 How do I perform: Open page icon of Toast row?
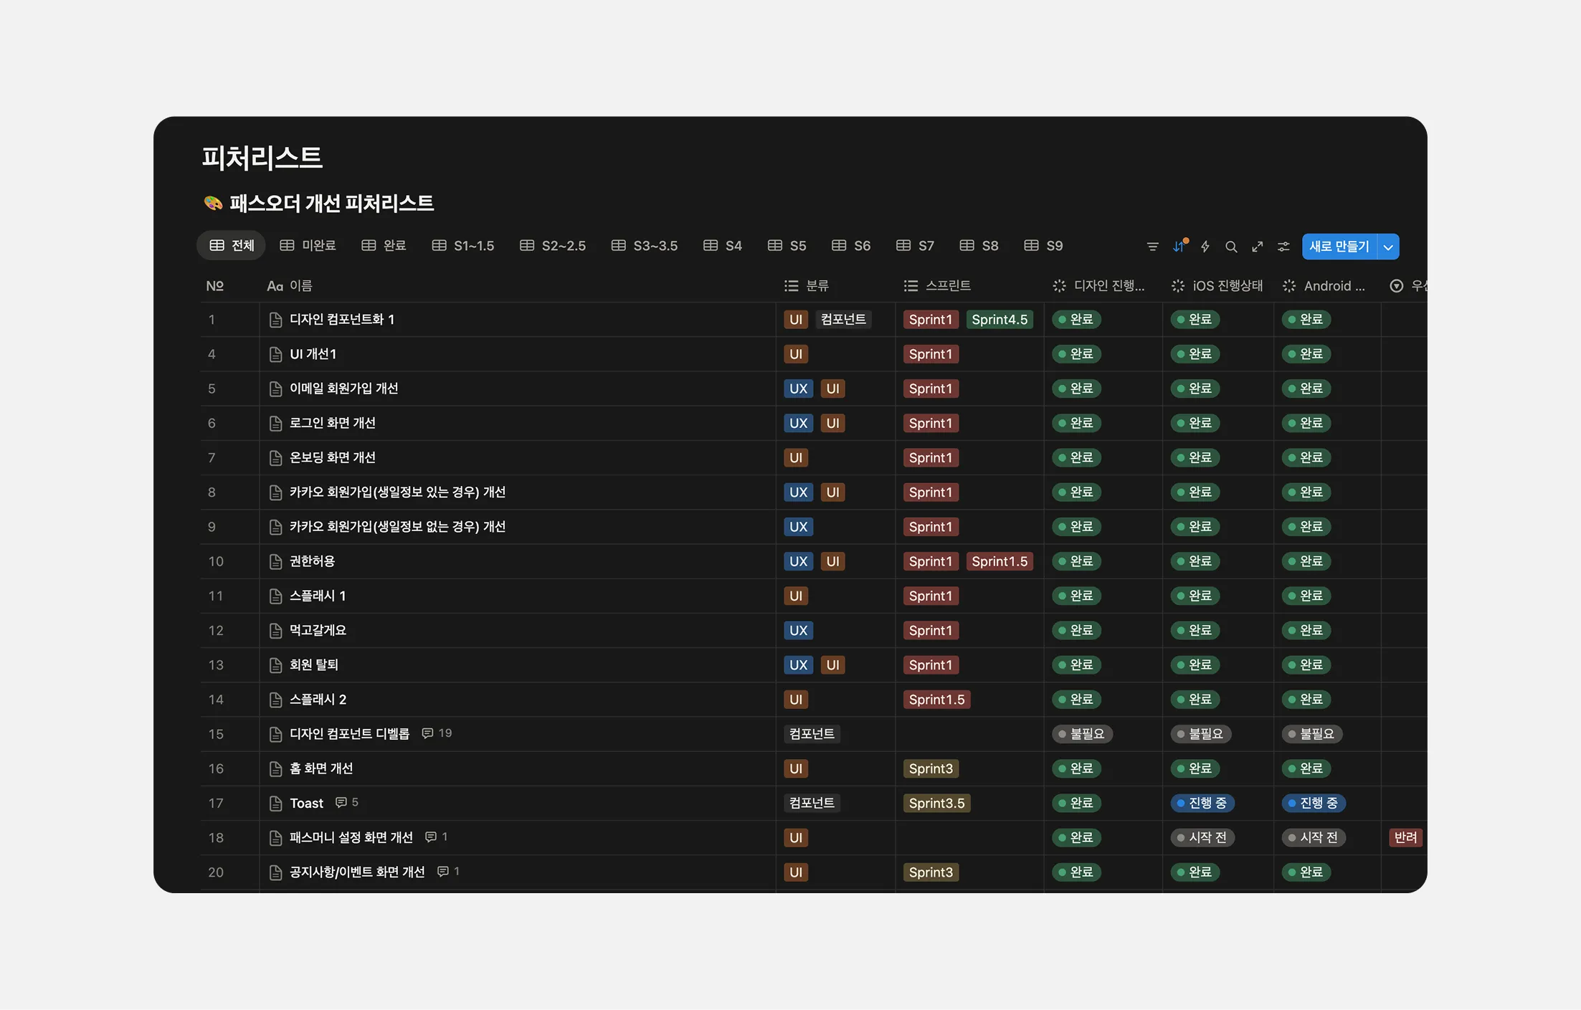[275, 804]
